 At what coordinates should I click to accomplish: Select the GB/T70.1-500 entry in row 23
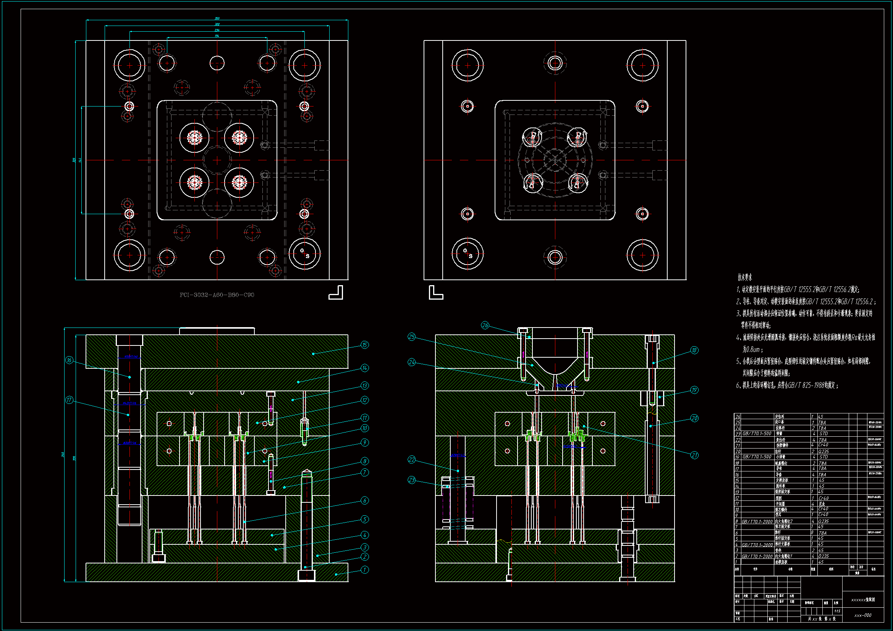(757, 434)
